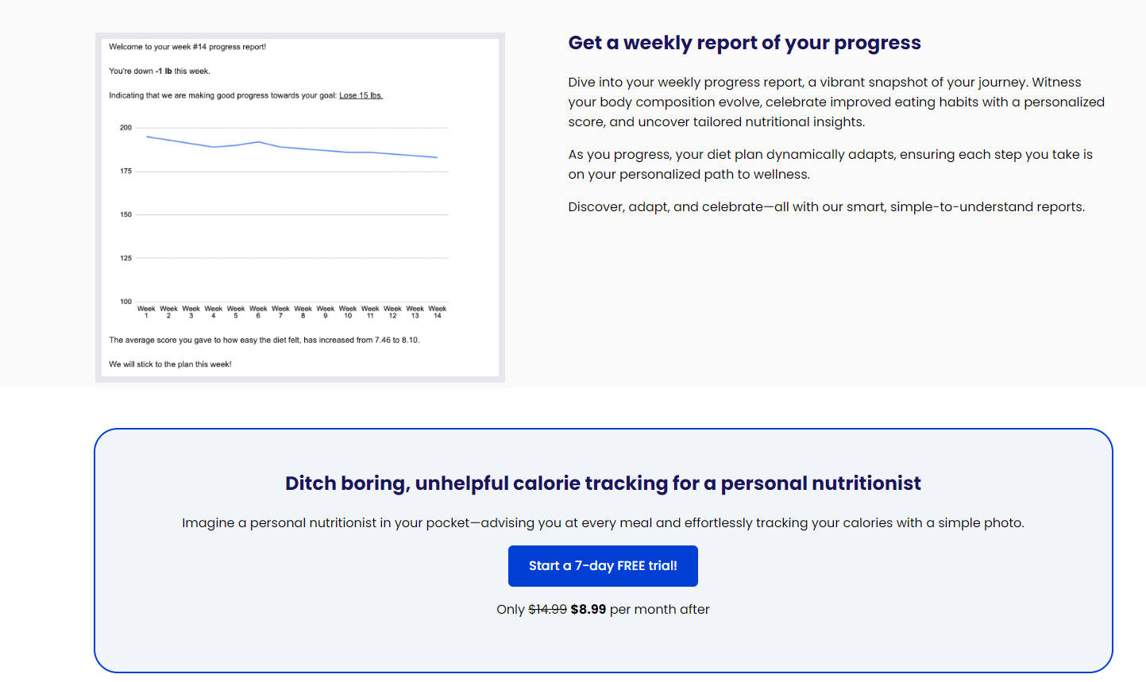Click the bold $8.99 price
Image resolution: width=1146 pixels, height=682 pixels.
tap(588, 610)
